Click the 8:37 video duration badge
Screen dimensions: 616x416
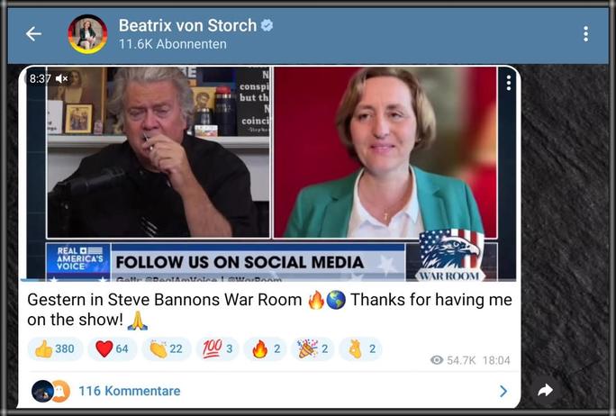click(x=41, y=79)
